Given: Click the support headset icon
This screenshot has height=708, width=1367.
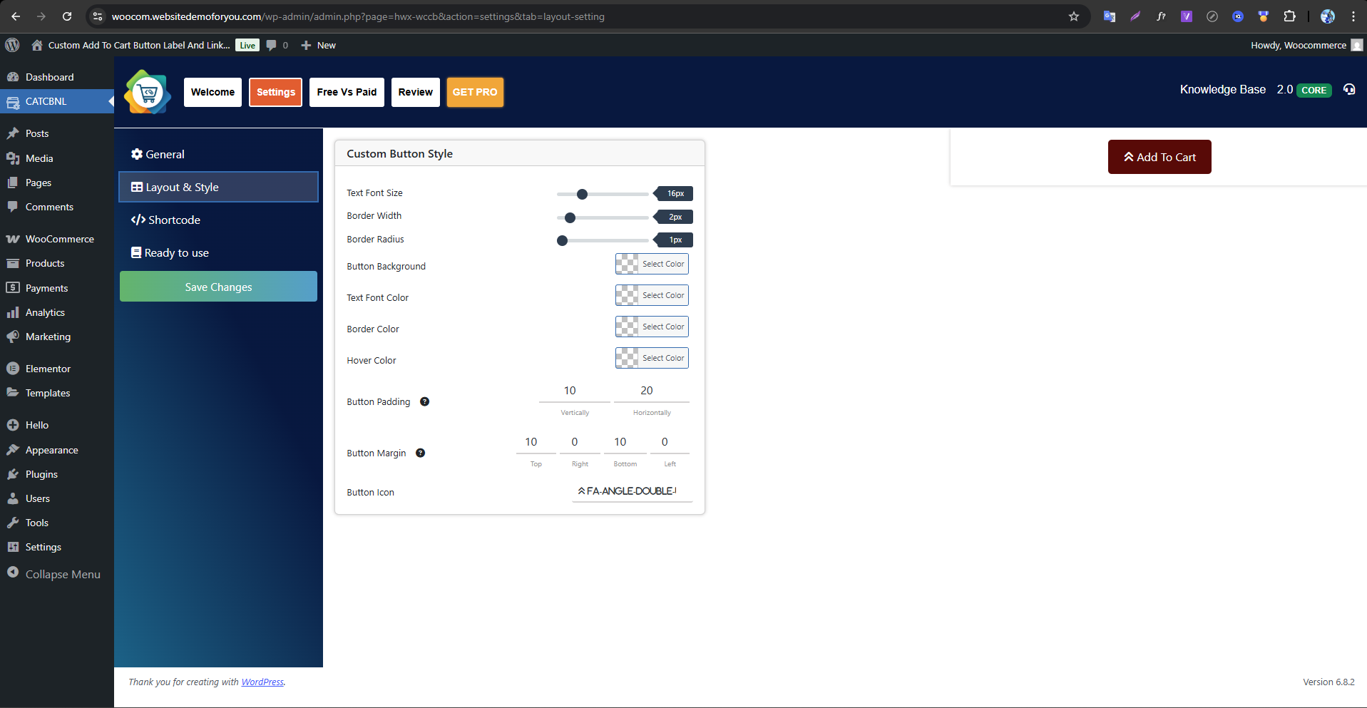Looking at the screenshot, I should tap(1348, 90).
